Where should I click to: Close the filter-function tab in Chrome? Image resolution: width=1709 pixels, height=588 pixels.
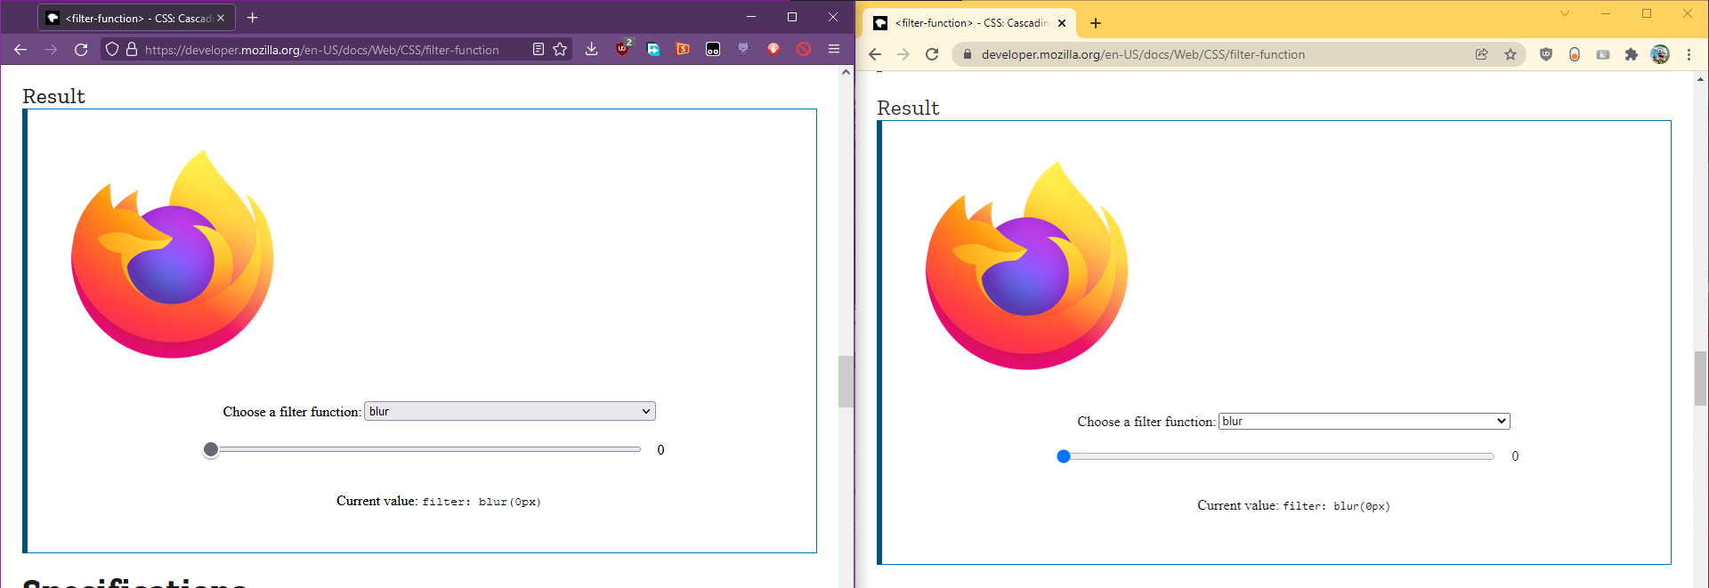click(1062, 23)
